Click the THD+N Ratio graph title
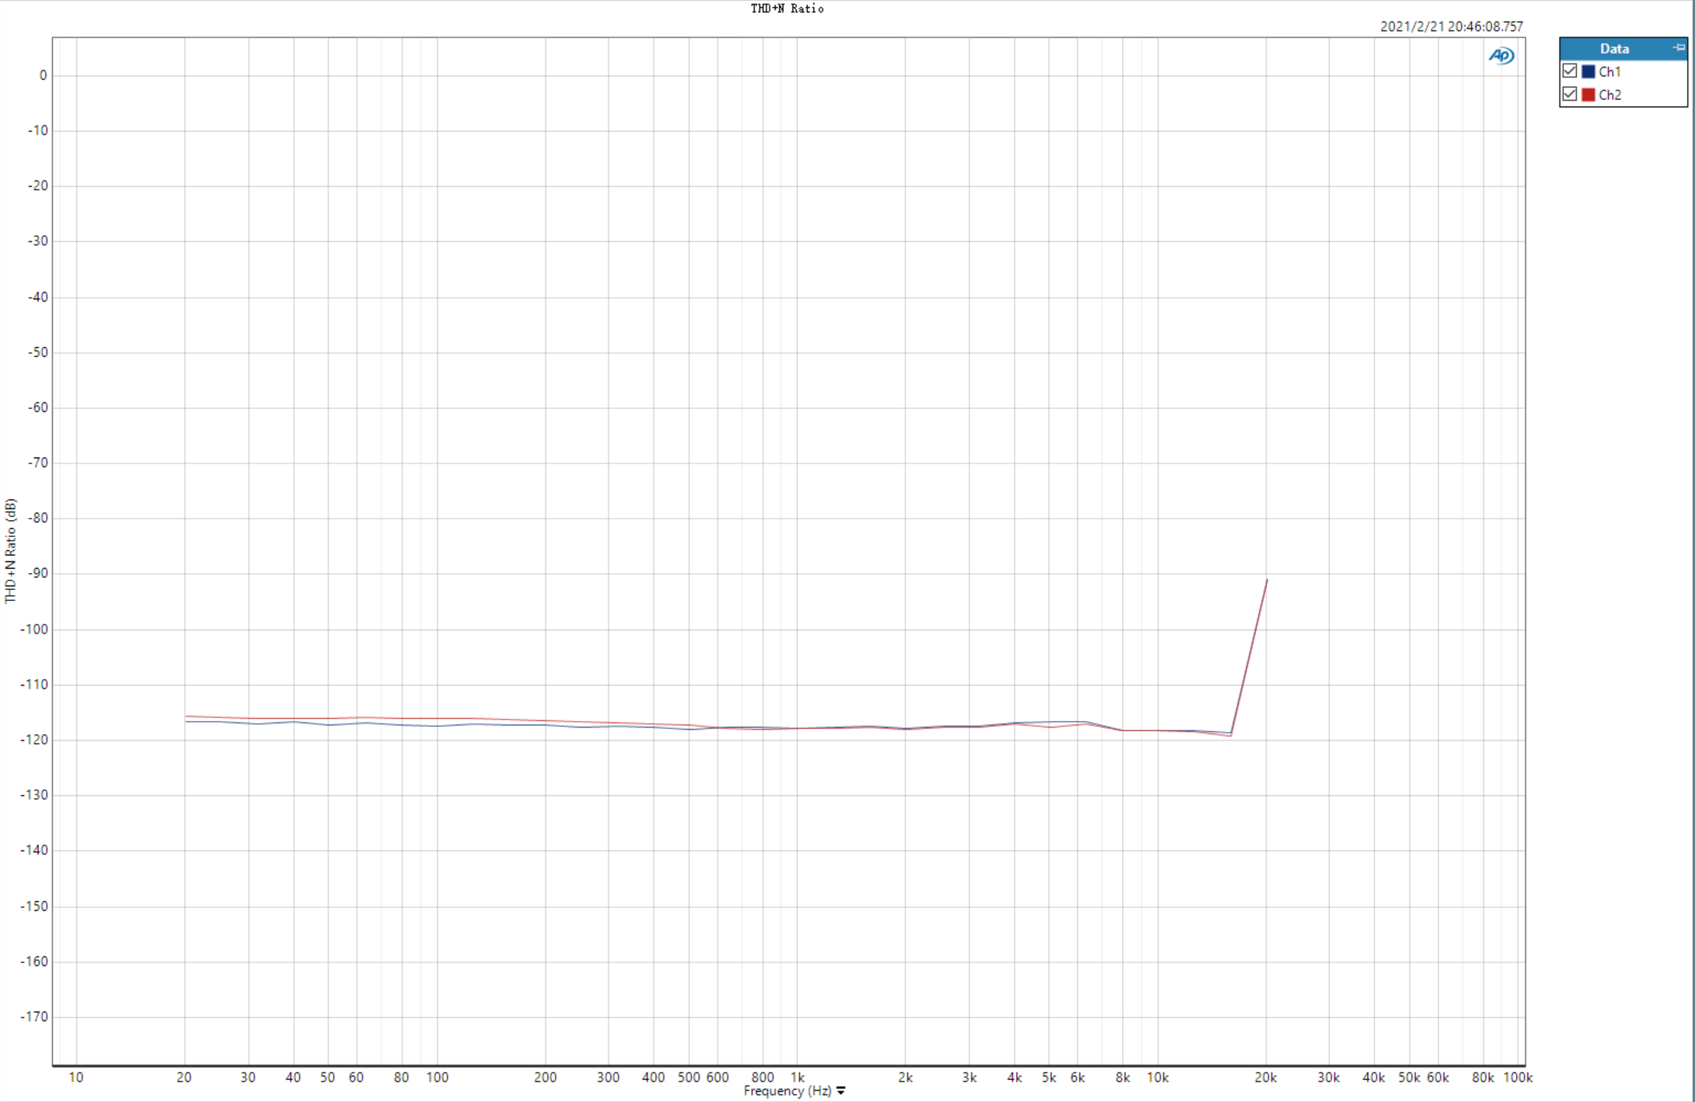Image resolution: width=1695 pixels, height=1102 pixels. coord(787,9)
